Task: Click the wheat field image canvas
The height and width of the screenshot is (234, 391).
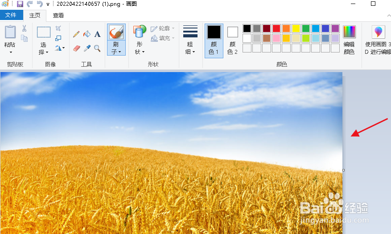Action: (171, 153)
